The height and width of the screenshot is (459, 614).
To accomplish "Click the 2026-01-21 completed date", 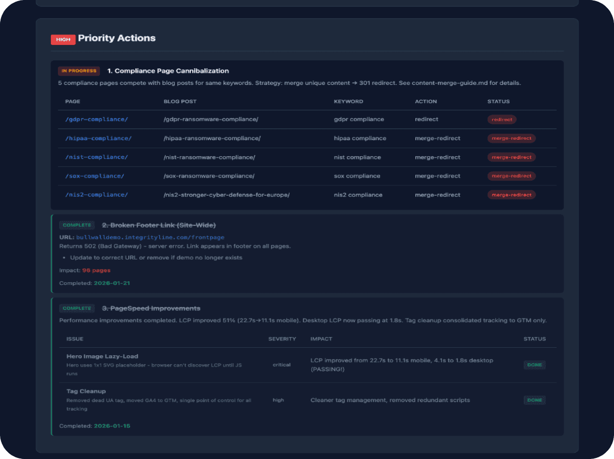I will pyautogui.click(x=112, y=283).
